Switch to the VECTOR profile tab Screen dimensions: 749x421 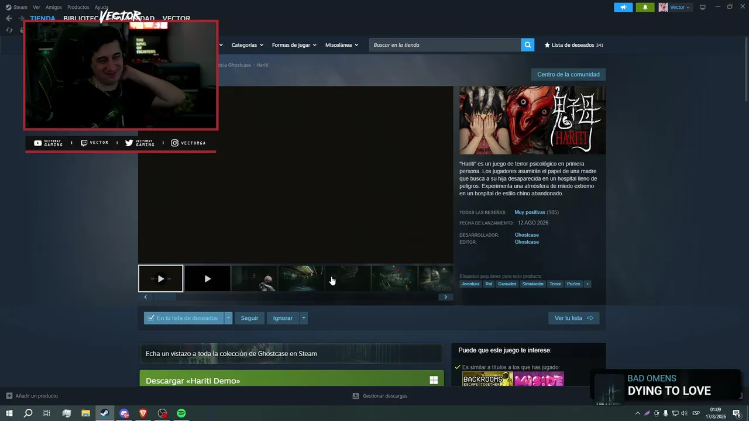pos(176,19)
